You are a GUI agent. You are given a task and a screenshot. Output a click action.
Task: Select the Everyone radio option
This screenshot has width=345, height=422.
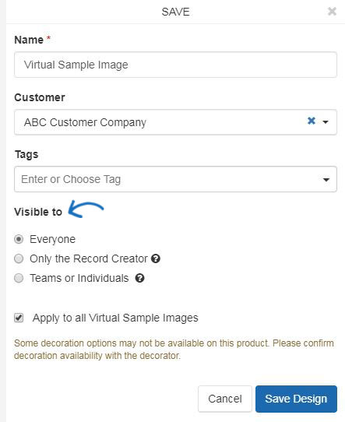pyautogui.click(x=19, y=239)
